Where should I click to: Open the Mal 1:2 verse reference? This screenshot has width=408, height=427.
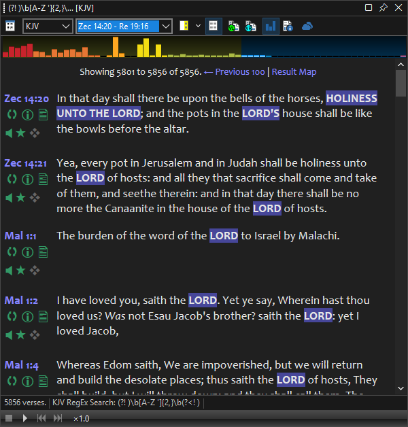click(21, 301)
